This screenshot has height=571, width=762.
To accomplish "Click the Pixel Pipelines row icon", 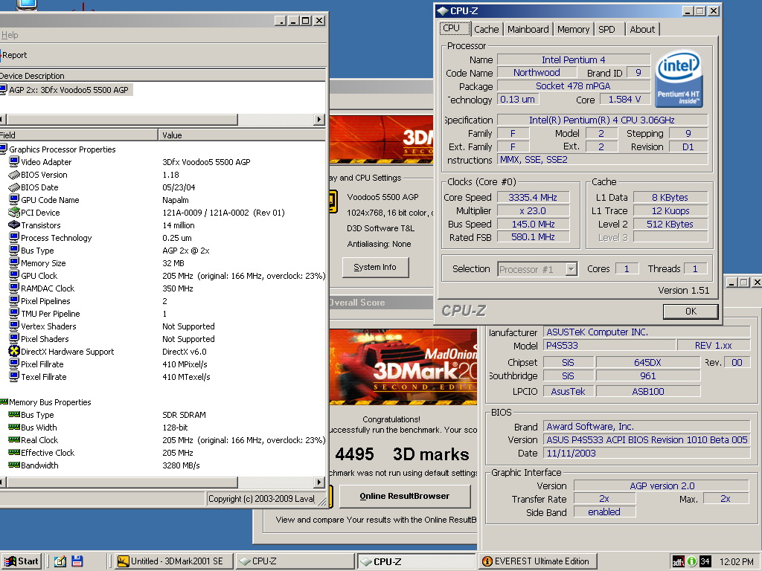I will (14, 300).
